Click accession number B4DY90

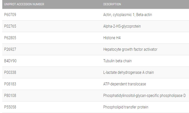coord(11,61)
